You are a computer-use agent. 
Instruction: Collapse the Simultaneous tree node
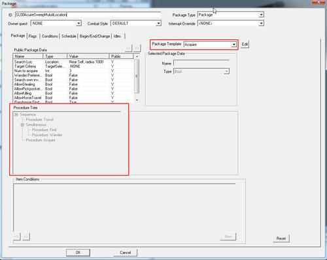coord(22,125)
